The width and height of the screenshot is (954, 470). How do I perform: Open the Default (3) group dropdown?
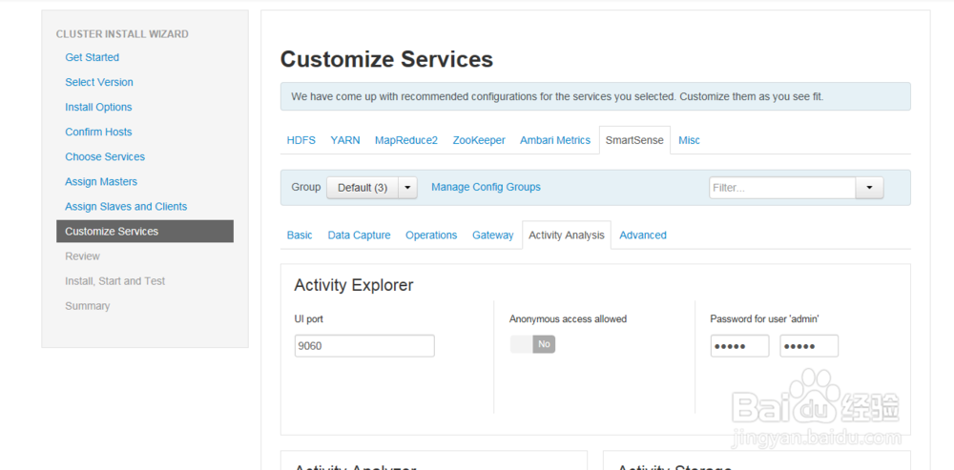[x=363, y=188]
